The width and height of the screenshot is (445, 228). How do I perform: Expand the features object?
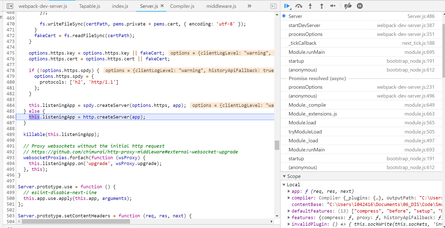click(289, 218)
